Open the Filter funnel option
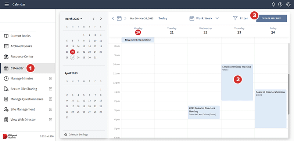The image size is (294, 141). pos(241,18)
